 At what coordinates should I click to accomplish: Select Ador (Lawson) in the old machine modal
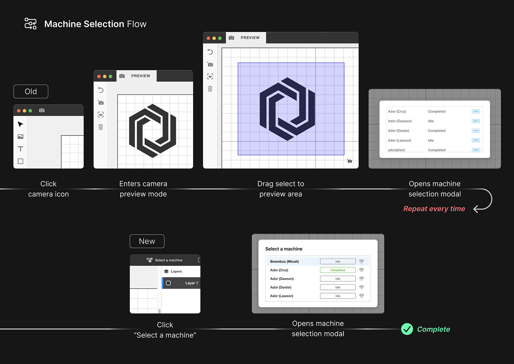pos(435,140)
